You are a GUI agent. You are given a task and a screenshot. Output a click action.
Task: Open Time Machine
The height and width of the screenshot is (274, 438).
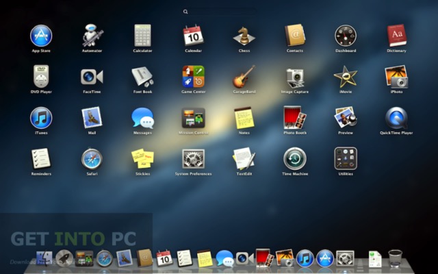295,158
